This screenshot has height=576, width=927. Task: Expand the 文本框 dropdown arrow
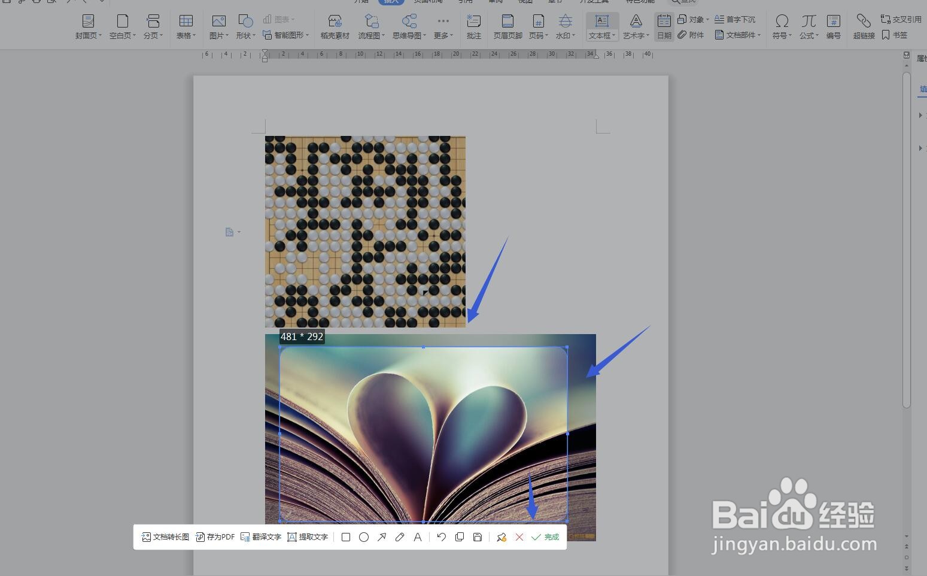point(614,35)
